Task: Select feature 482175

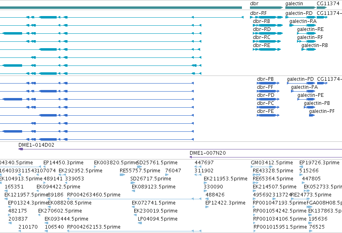Action: (x=17, y=211)
